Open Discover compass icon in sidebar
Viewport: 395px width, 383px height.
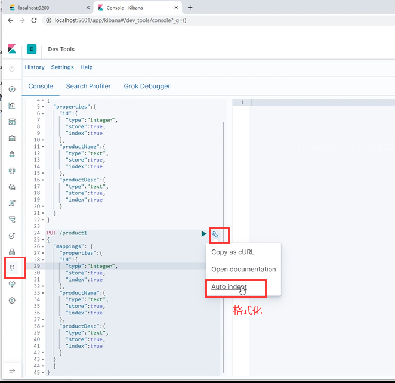pos(12,89)
